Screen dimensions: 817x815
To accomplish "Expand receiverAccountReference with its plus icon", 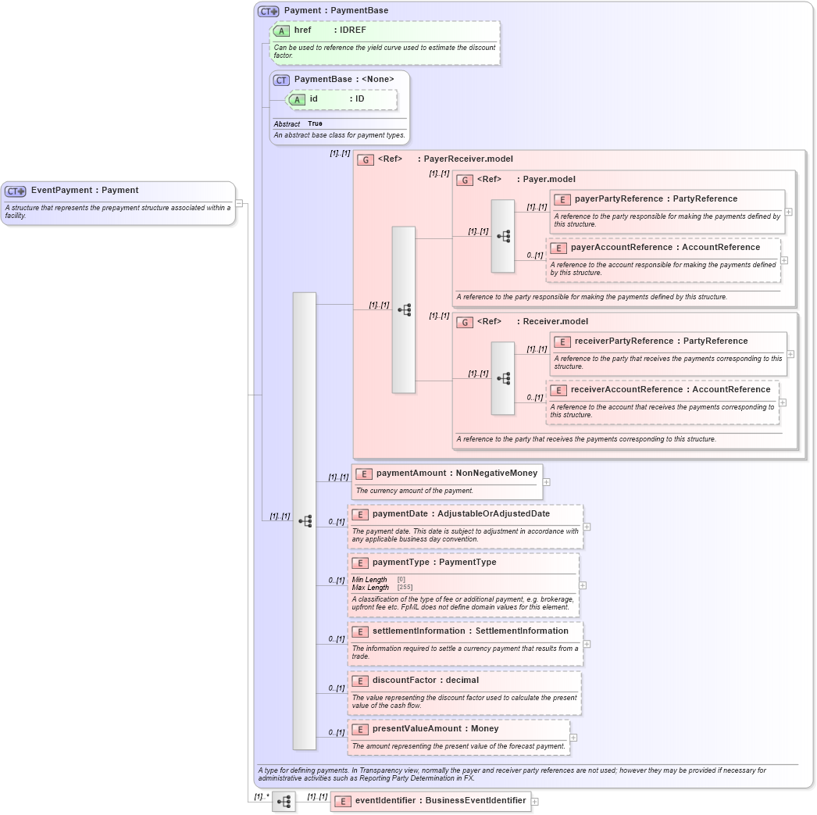I will point(781,402).
